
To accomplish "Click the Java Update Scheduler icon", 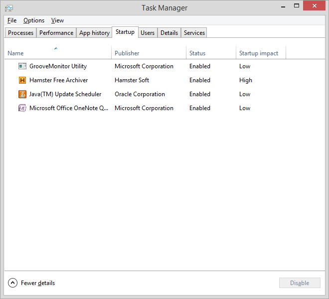I will click(x=22, y=94).
